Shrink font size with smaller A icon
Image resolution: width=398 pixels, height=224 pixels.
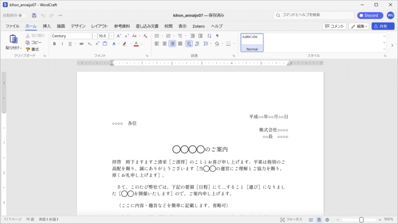126,36
